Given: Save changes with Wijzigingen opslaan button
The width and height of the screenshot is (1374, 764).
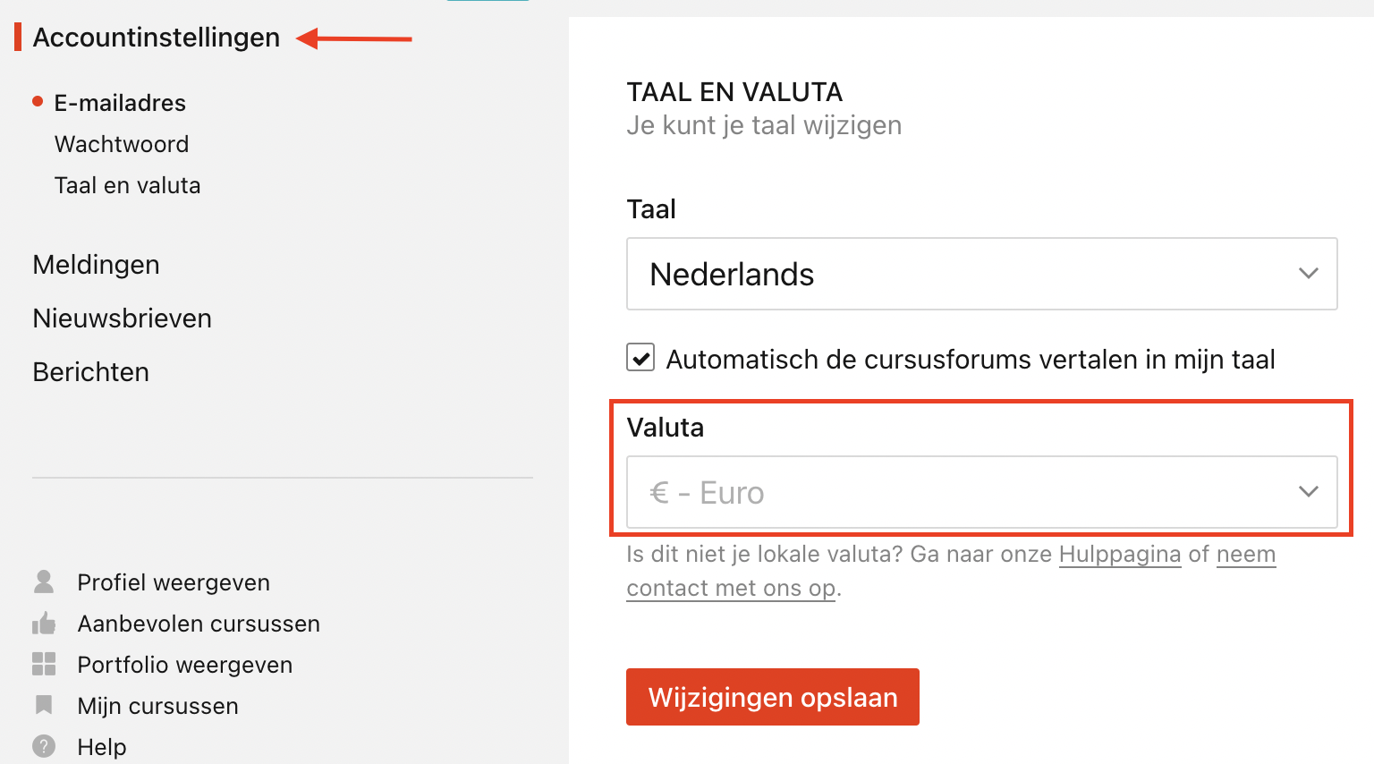Looking at the screenshot, I should pyautogui.click(x=773, y=697).
